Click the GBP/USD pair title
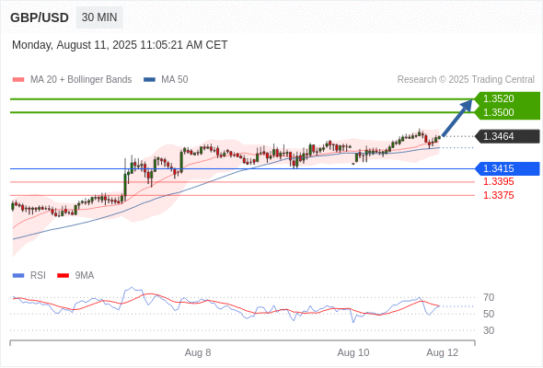Image resolution: width=543 pixels, height=368 pixels. point(40,17)
